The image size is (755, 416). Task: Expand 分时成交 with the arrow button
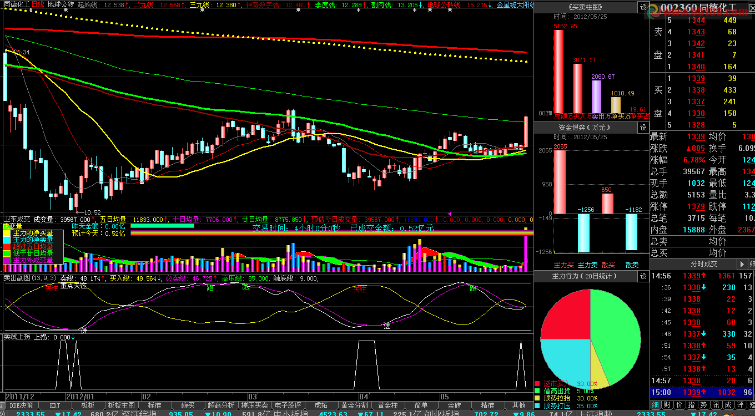point(742,264)
